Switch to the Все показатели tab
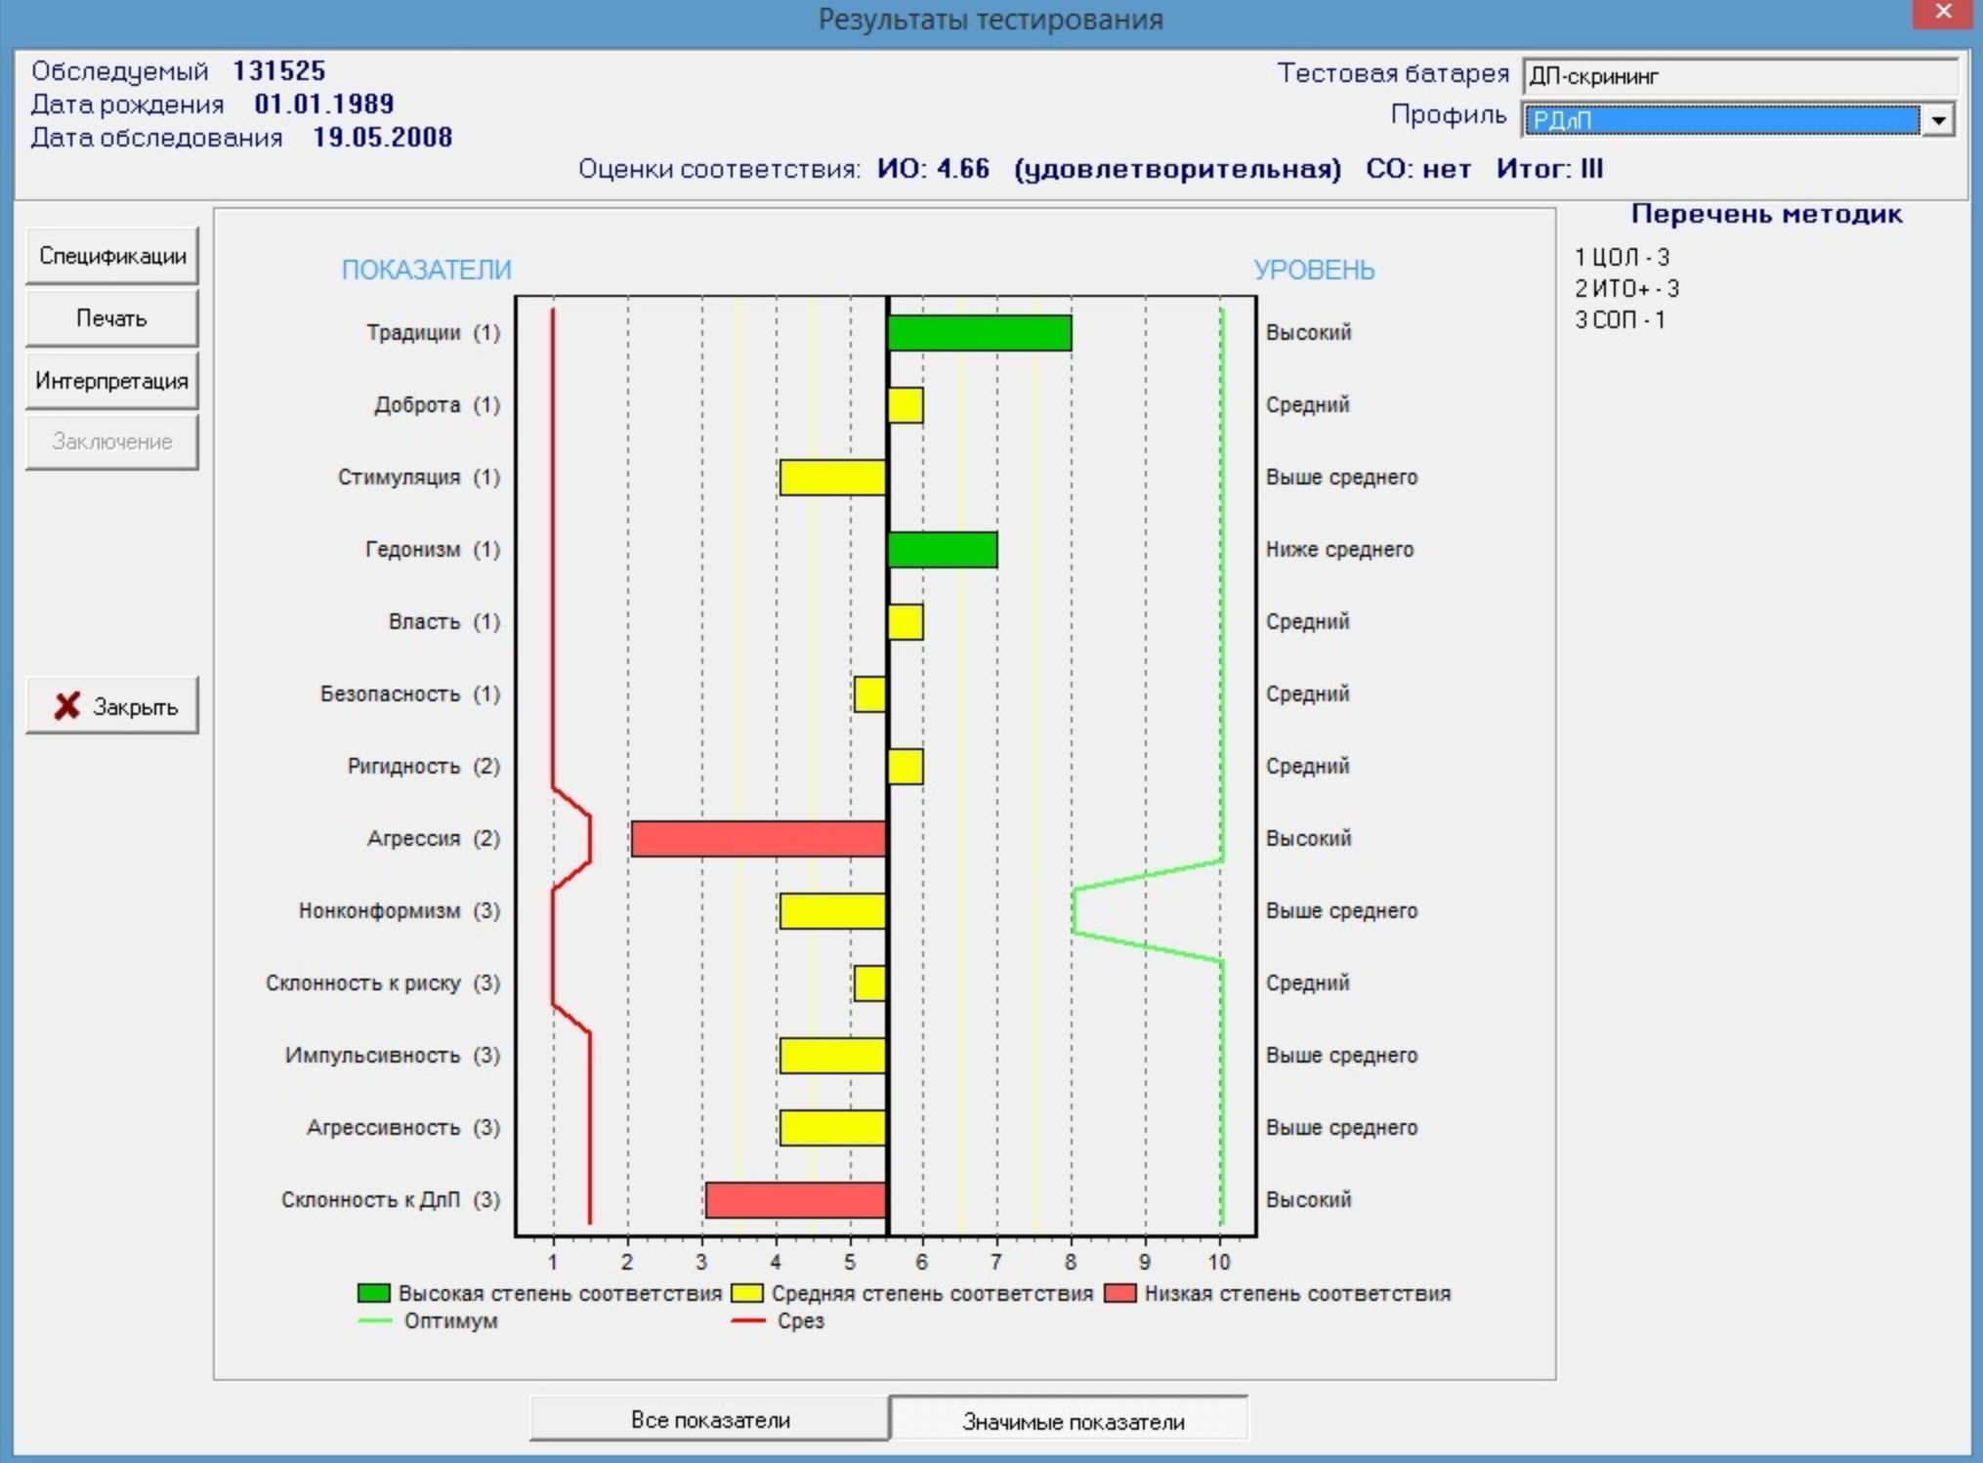This screenshot has width=1983, height=1463. [710, 1419]
